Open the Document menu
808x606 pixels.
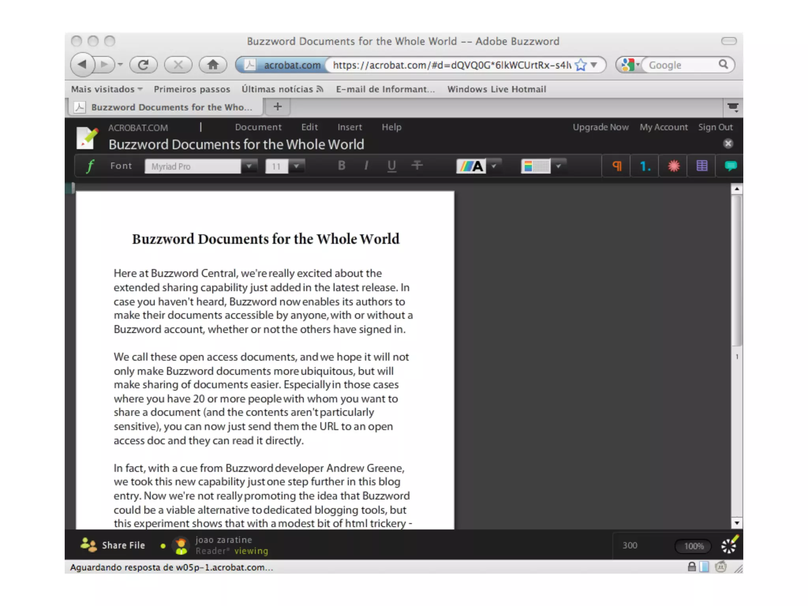(x=258, y=127)
